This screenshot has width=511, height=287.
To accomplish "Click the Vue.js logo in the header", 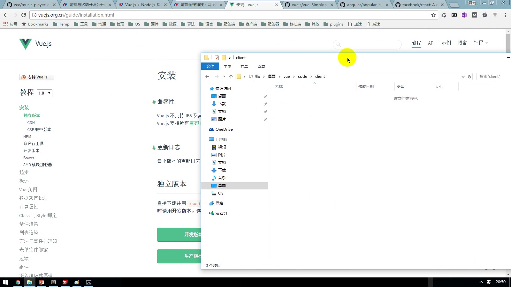I will (35, 44).
